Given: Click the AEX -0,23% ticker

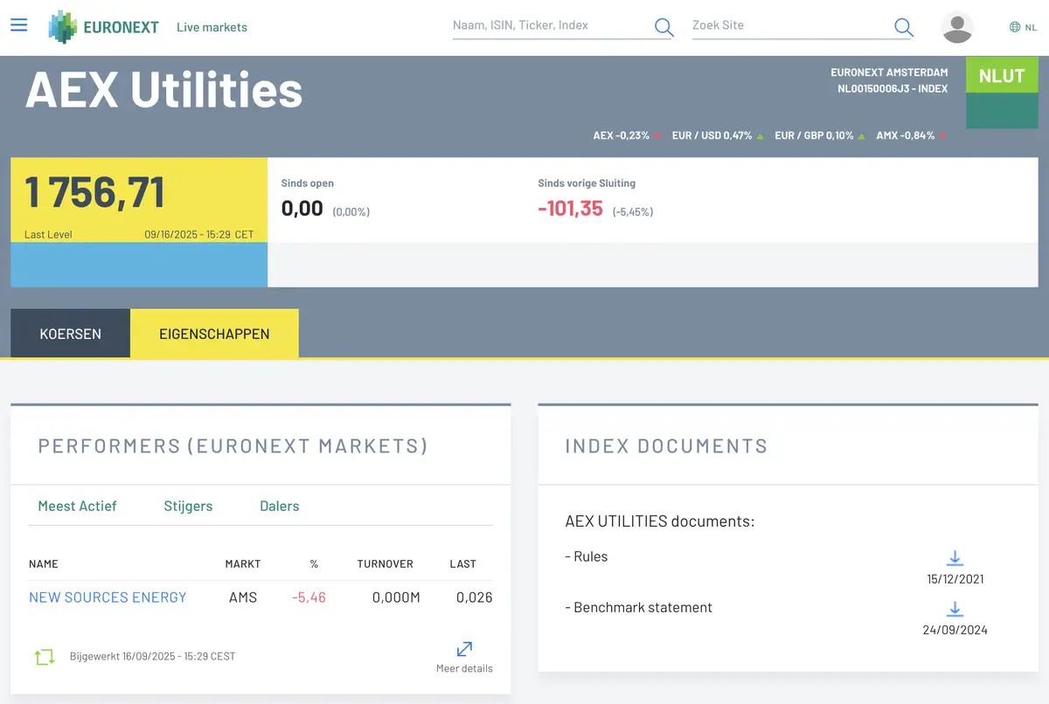Looking at the screenshot, I should (627, 135).
